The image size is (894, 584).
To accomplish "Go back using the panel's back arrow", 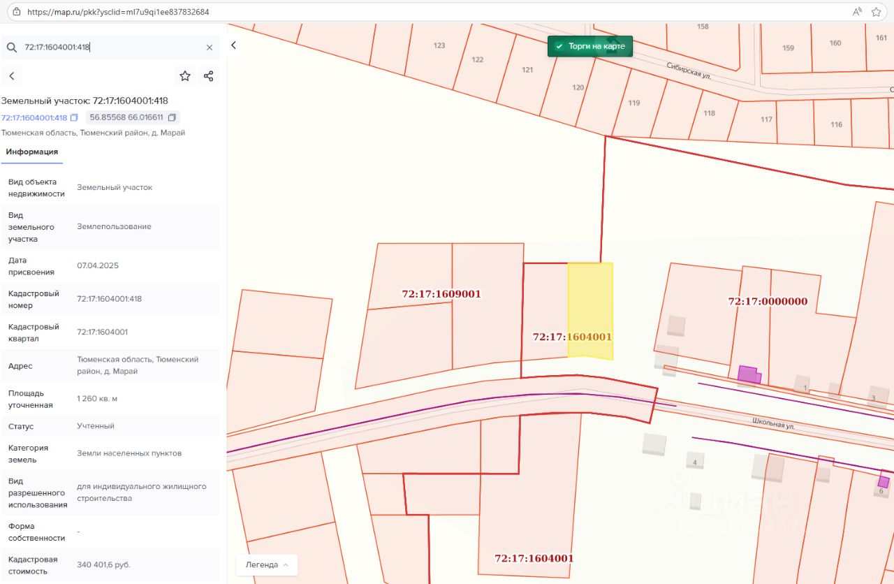I will tap(12, 76).
